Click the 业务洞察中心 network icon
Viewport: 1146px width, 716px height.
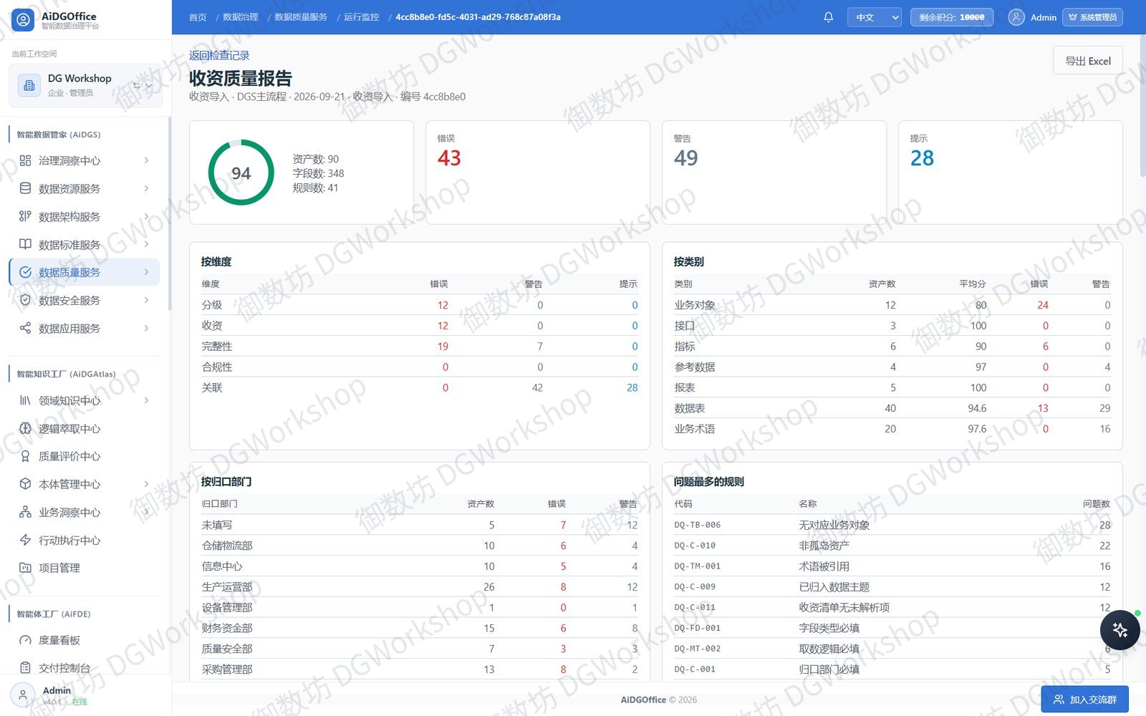(25, 512)
